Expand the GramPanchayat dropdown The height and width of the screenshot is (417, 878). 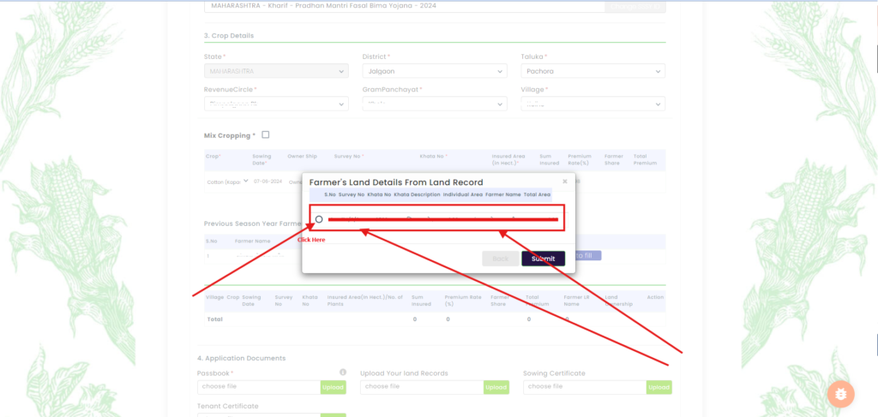coord(434,104)
